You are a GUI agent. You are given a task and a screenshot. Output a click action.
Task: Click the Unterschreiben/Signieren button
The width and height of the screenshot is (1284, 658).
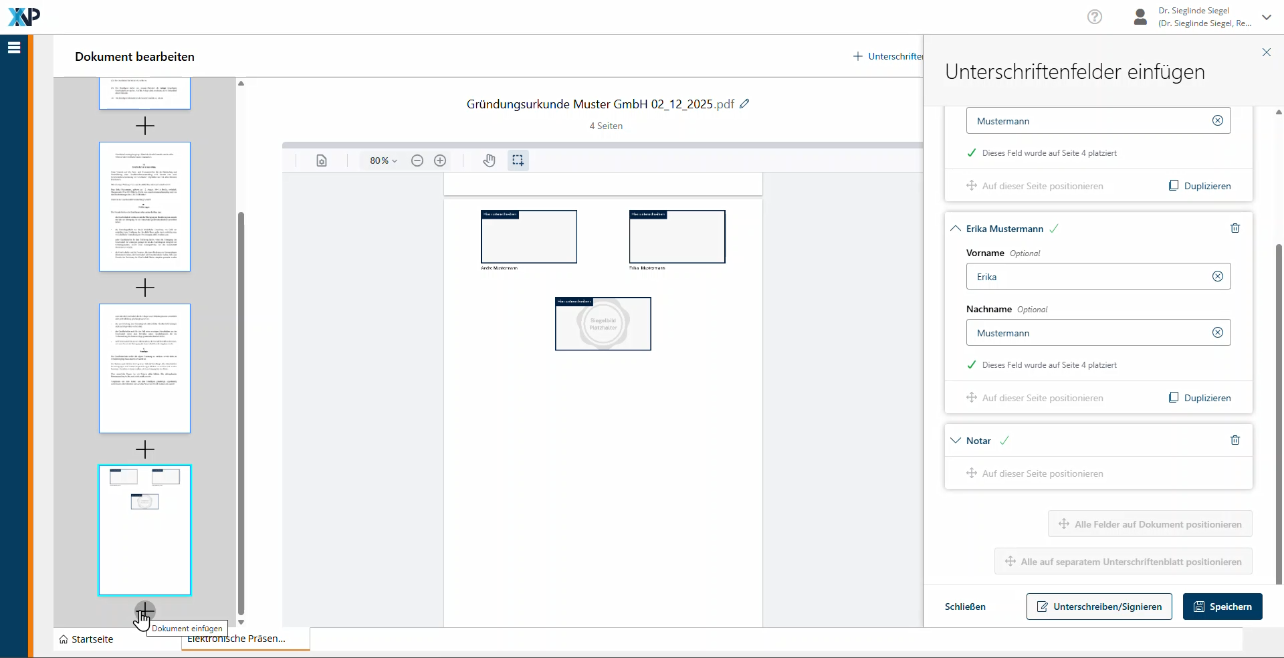1099,607
